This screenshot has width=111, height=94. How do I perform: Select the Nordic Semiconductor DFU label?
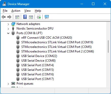[x=35, y=29]
